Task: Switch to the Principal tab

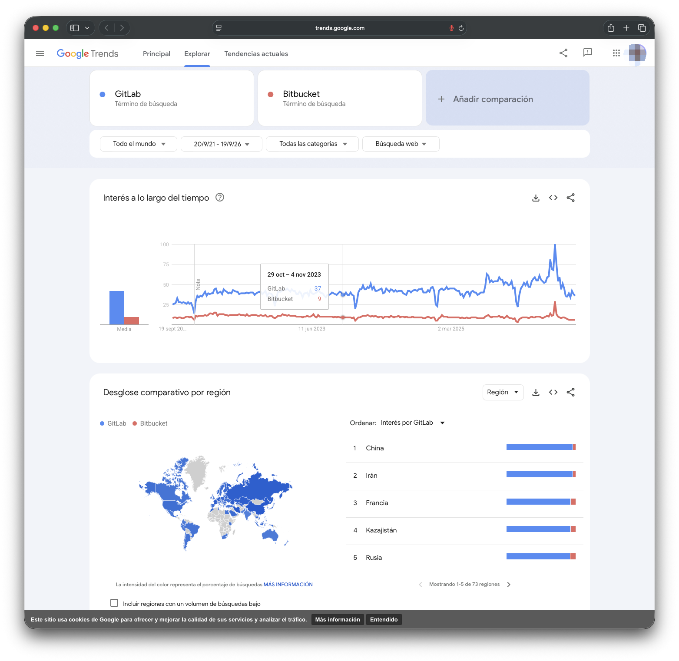Action: click(x=156, y=54)
